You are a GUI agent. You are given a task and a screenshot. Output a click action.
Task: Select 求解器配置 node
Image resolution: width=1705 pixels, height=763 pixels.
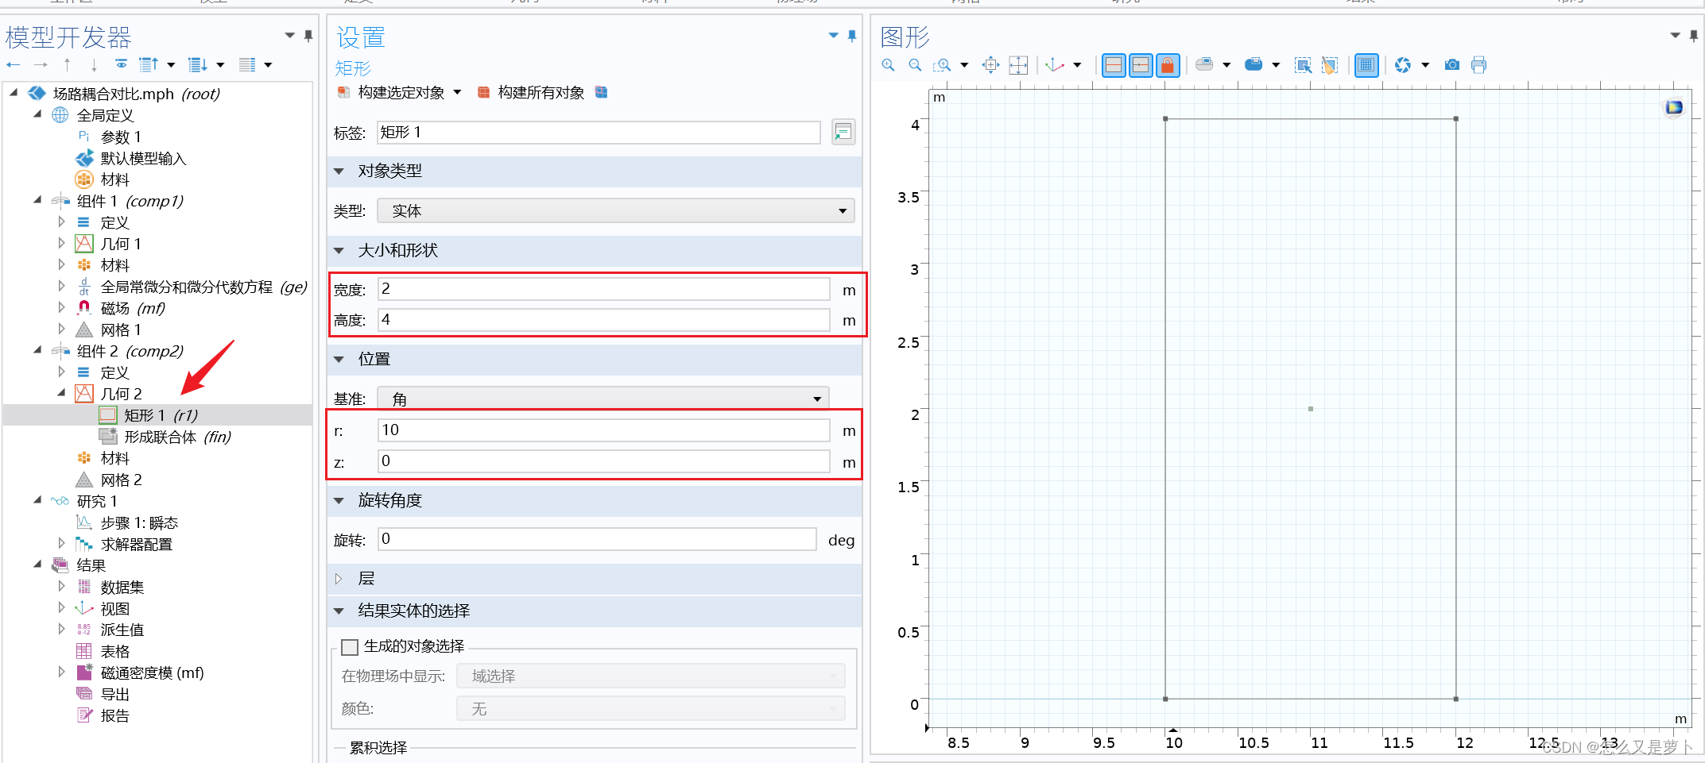tap(136, 544)
